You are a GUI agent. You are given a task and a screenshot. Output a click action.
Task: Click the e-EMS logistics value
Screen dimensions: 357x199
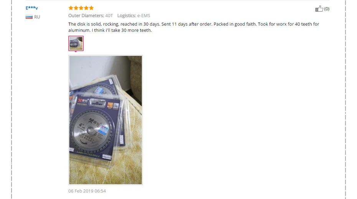coord(144,15)
